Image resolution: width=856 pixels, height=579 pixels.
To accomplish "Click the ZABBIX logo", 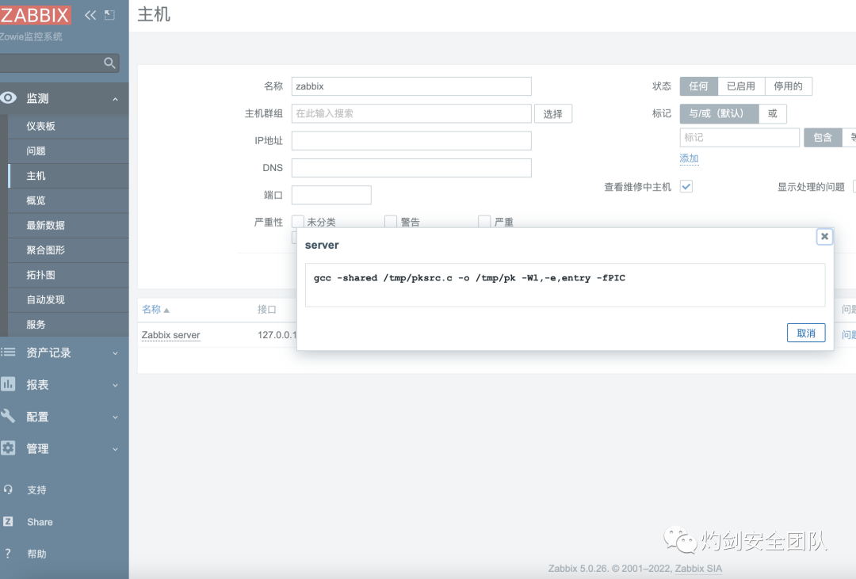I will click(34, 15).
